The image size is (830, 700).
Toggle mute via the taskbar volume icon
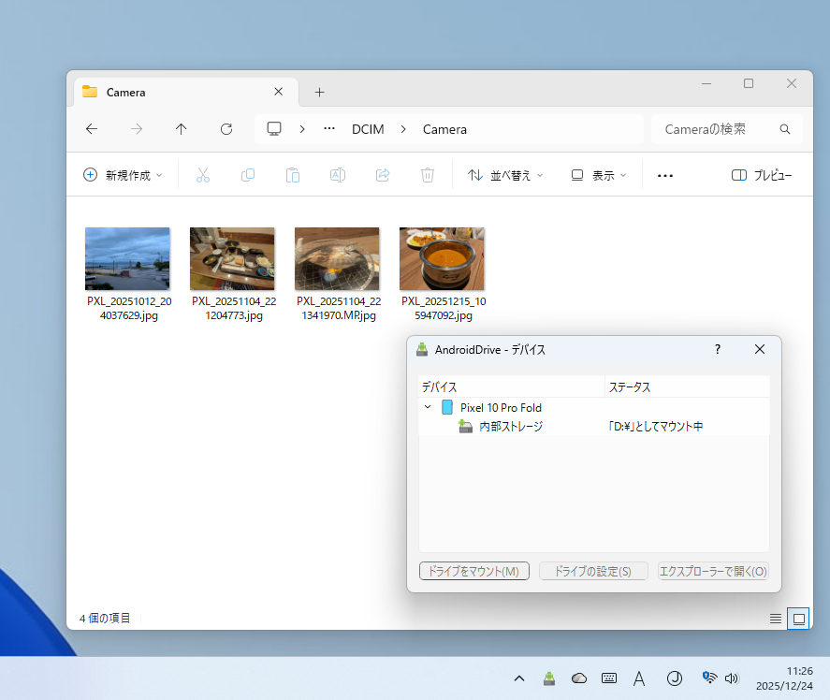731,678
